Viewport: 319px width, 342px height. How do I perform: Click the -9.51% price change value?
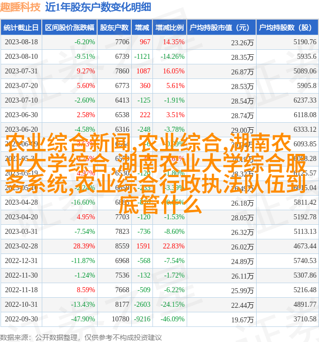(x=85, y=56)
